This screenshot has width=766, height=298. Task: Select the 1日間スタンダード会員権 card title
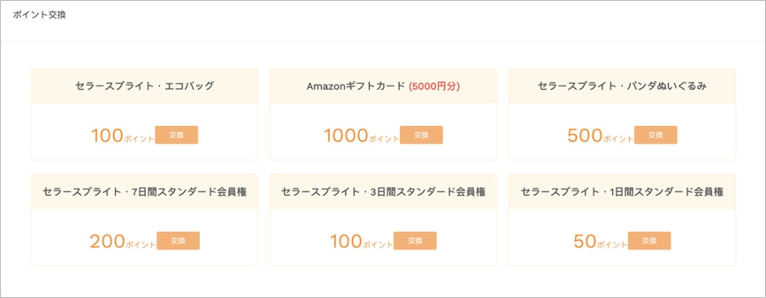[x=622, y=192]
